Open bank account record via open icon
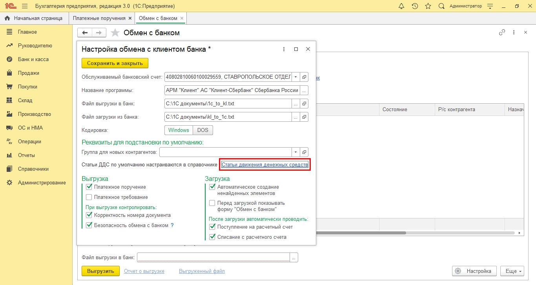The width and height of the screenshot is (536, 285). [304, 77]
